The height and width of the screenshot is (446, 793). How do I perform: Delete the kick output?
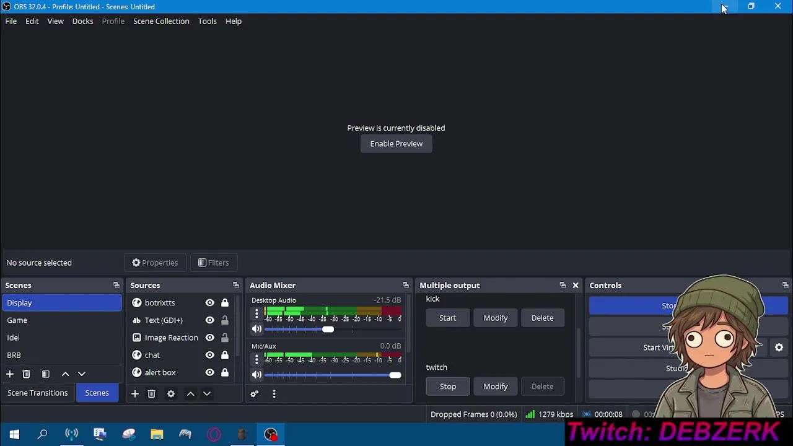542,318
